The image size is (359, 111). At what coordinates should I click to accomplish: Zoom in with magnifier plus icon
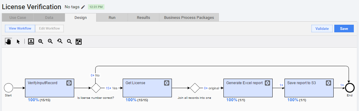click(x=41, y=41)
